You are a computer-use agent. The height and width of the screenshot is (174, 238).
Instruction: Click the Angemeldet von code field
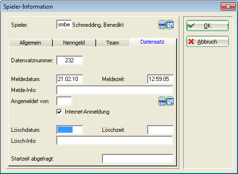click(x=64, y=101)
